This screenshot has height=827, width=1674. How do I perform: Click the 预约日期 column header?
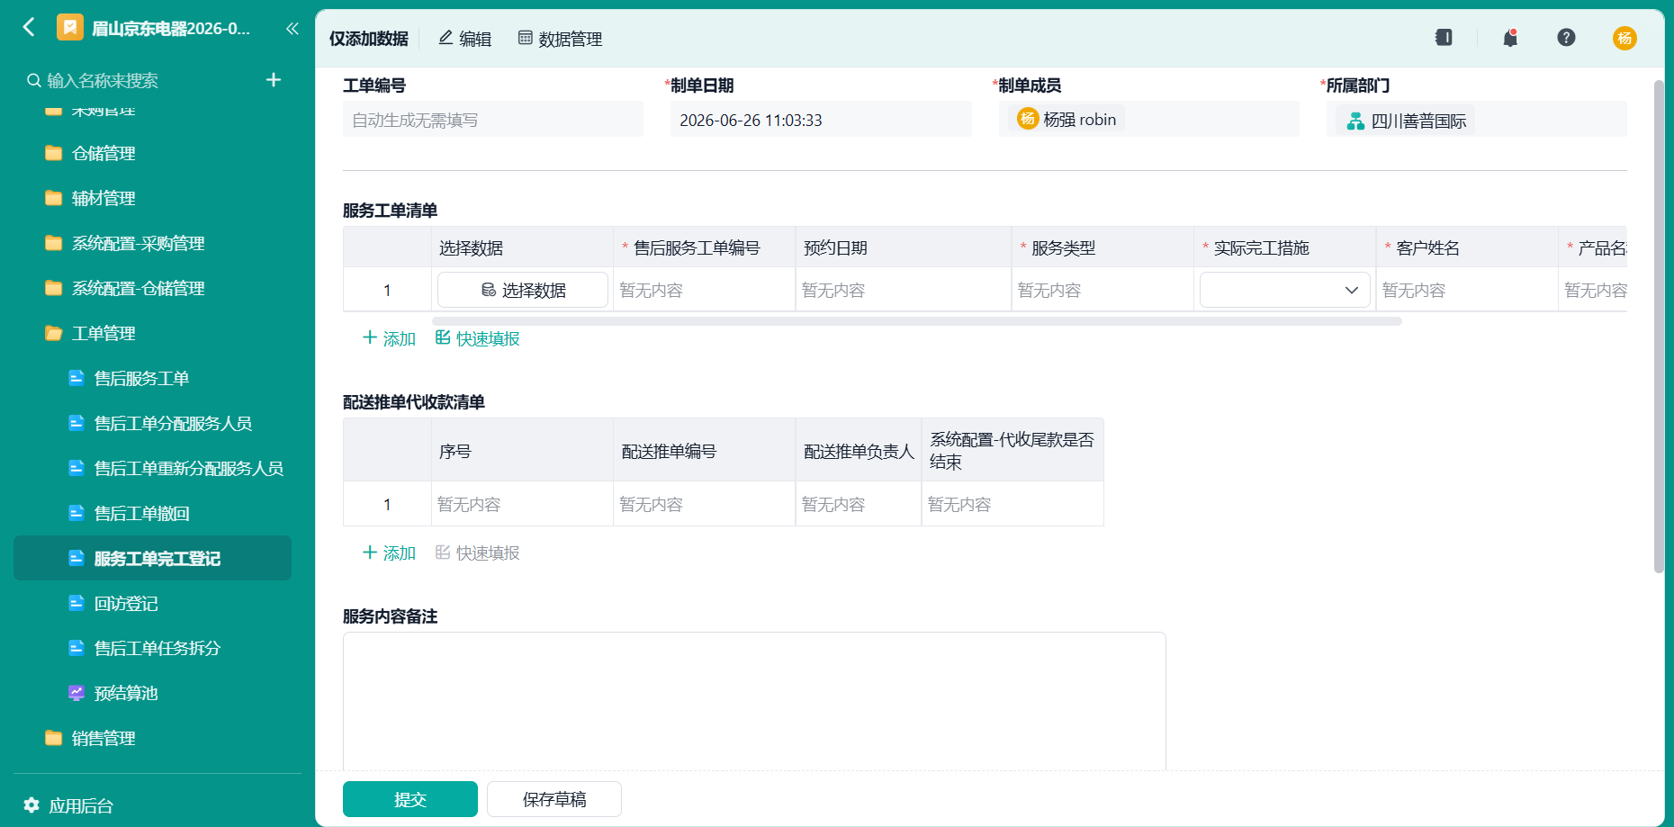tap(904, 247)
